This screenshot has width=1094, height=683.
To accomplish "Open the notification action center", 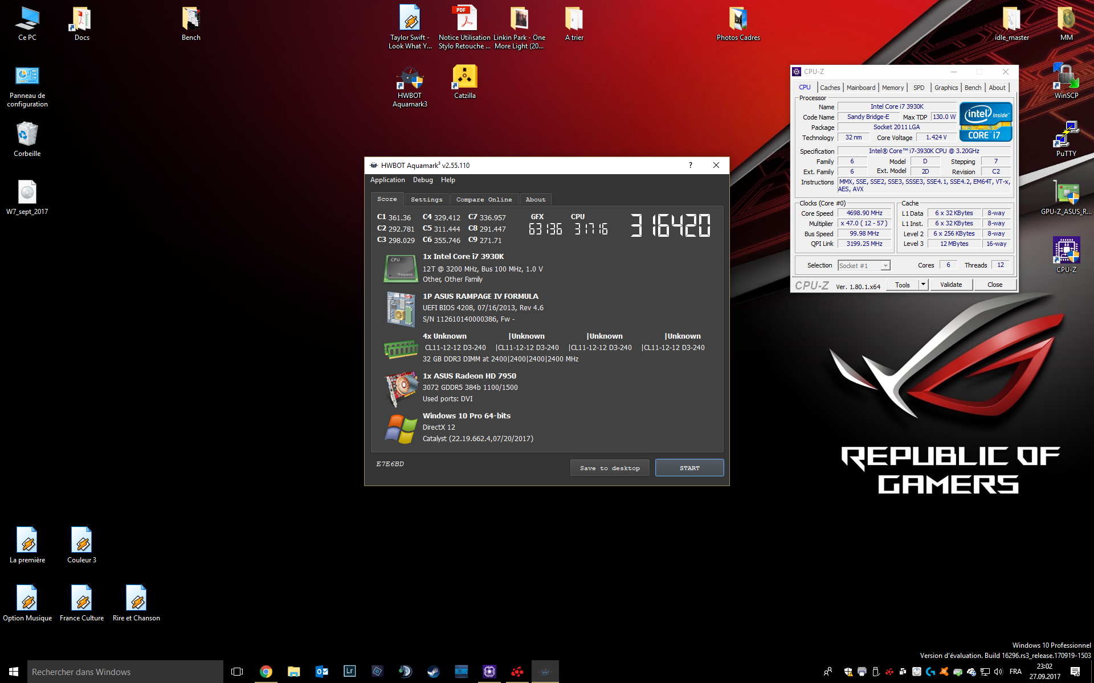I will 1075,672.
